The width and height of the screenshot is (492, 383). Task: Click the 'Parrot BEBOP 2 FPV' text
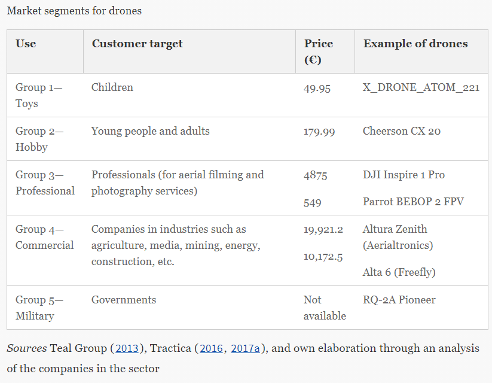pyautogui.click(x=413, y=202)
